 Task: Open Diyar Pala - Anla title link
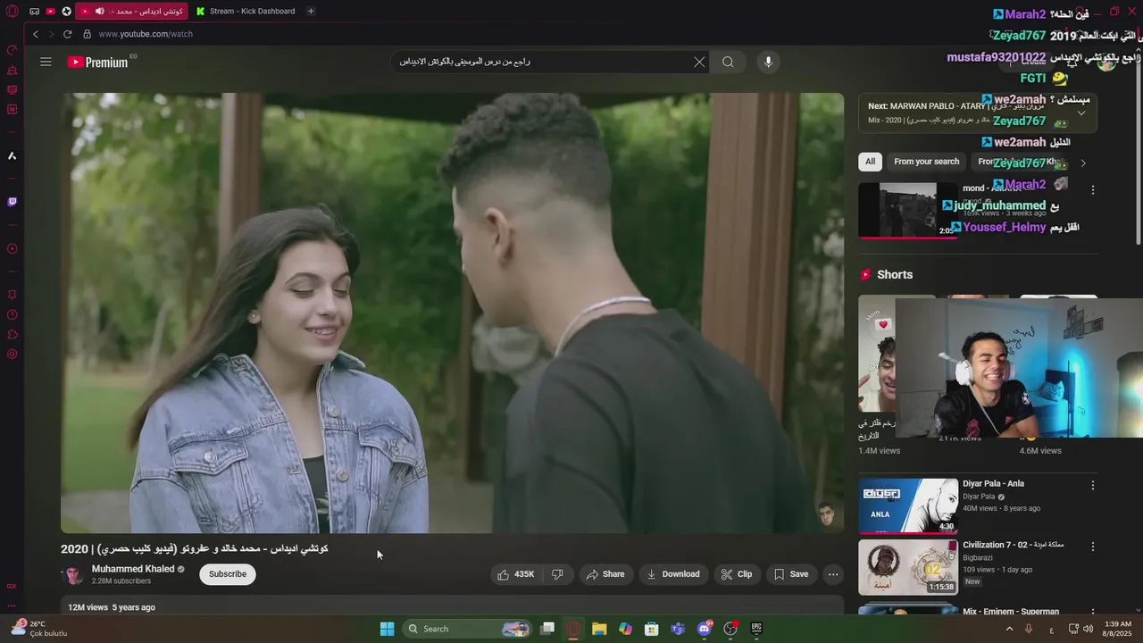(x=993, y=484)
